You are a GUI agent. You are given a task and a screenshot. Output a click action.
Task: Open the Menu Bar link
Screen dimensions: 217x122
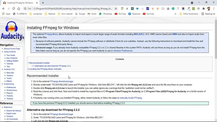click(x=10, y=73)
